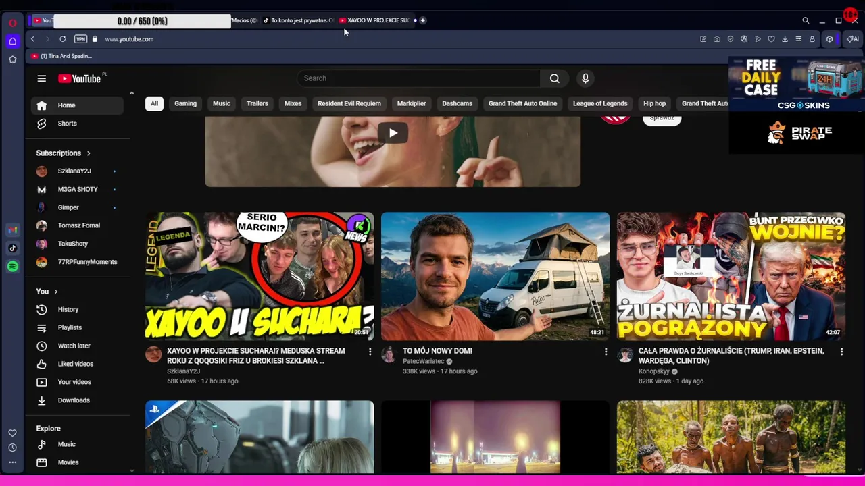Open Gimper subscription channel
Viewport: 865px width, 486px height.
click(77, 207)
